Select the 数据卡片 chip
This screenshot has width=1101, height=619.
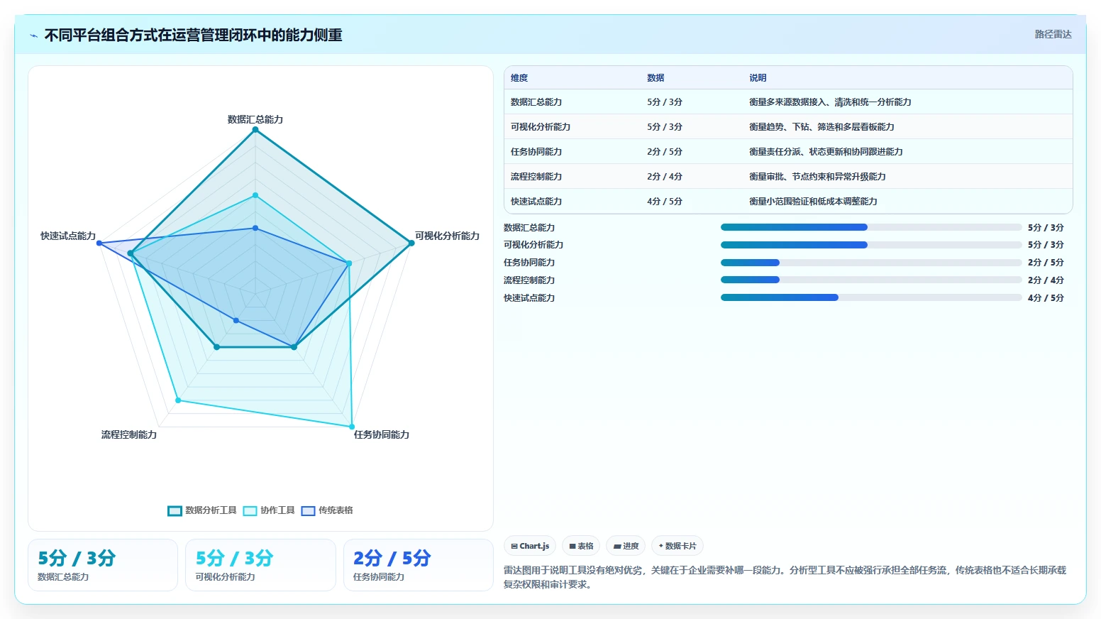[x=677, y=546]
